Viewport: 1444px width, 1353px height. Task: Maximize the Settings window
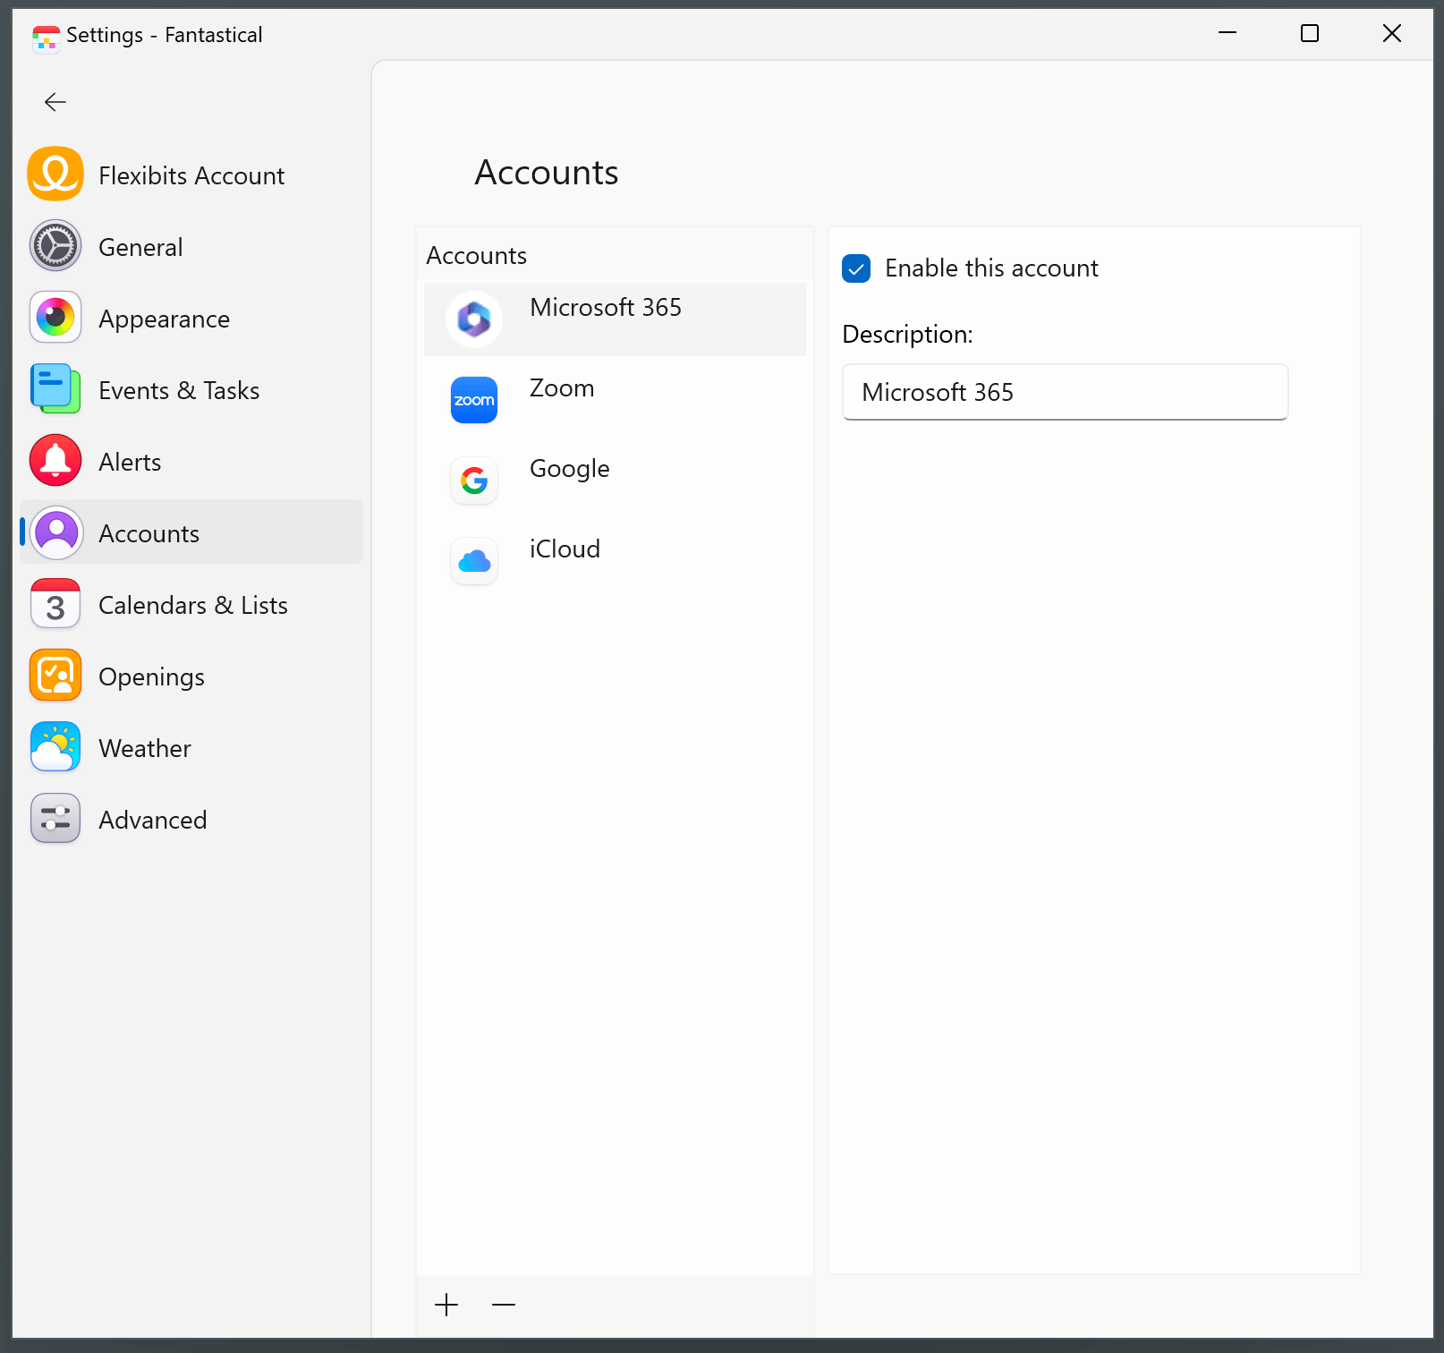[x=1310, y=33]
